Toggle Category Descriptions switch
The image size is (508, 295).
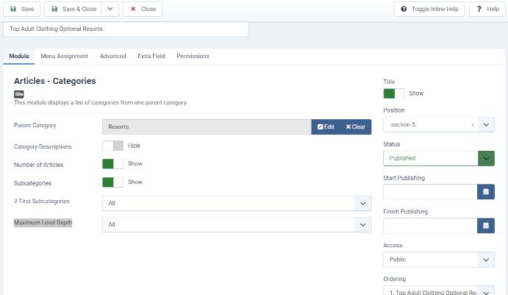(112, 146)
